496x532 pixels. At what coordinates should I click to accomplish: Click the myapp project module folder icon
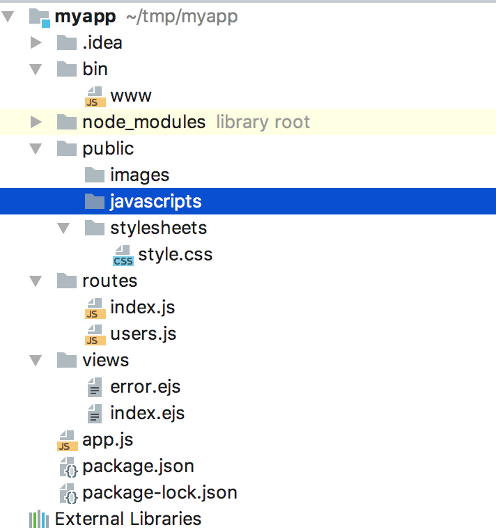tap(39, 17)
